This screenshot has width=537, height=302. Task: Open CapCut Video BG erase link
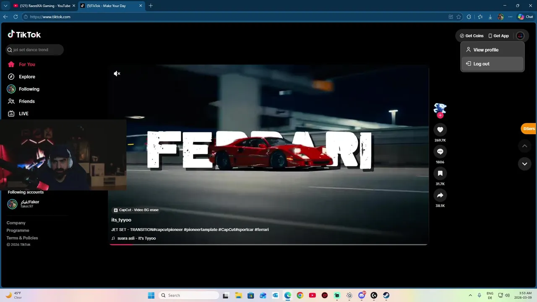136,210
